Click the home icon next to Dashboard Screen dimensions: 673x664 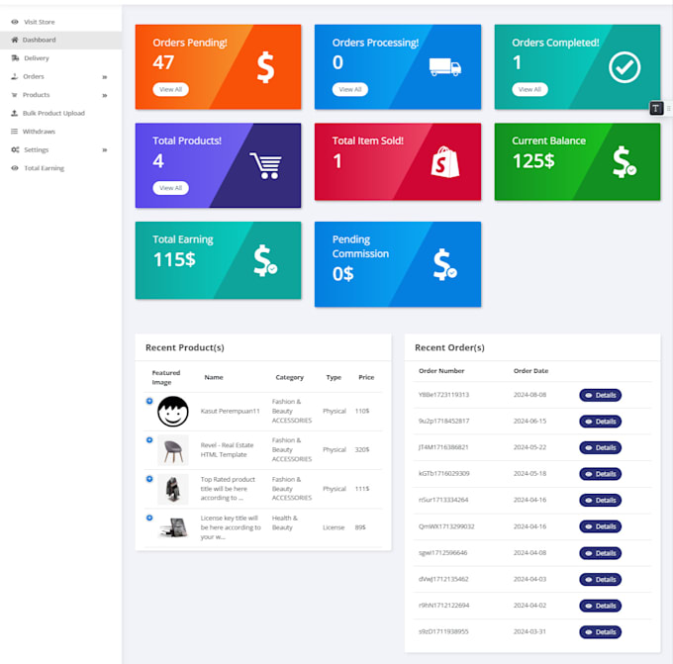(15, 40)
